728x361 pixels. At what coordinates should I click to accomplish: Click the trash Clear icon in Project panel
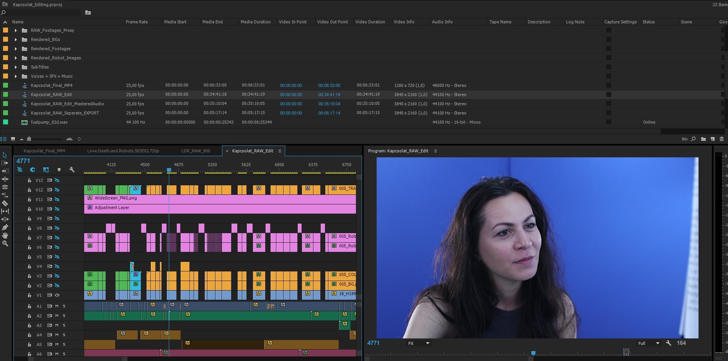(x=721, y=139)
